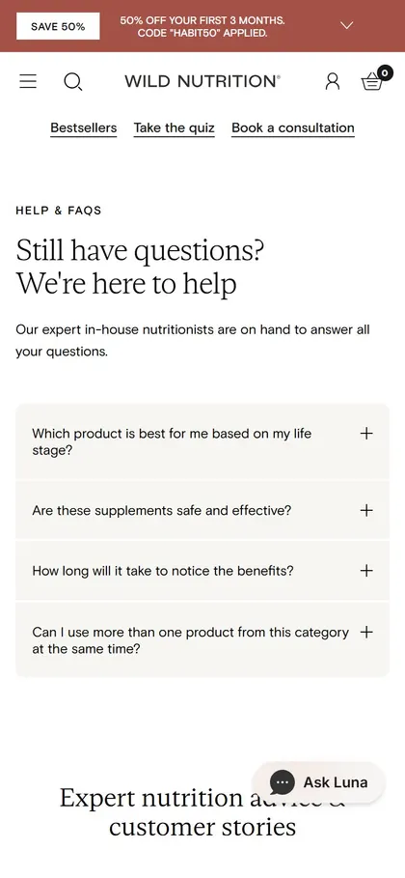Expand the life stage question plus icon
Screen dimensions: 405x878
coord(366,434)
